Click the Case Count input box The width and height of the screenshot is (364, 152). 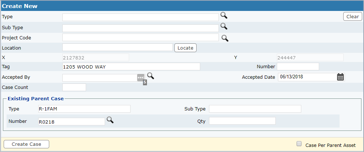pos(74,87)
